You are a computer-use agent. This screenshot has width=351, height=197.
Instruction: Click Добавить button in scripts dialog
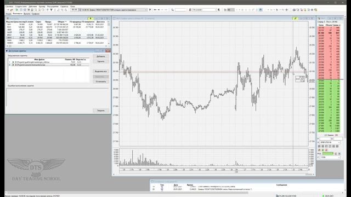coord(101,56)
